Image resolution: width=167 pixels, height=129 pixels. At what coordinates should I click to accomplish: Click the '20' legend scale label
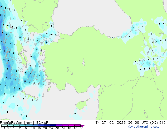click(45, 128)
